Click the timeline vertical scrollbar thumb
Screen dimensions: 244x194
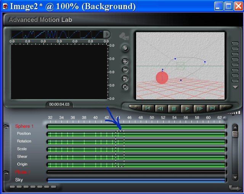click(x=235, y=134)
